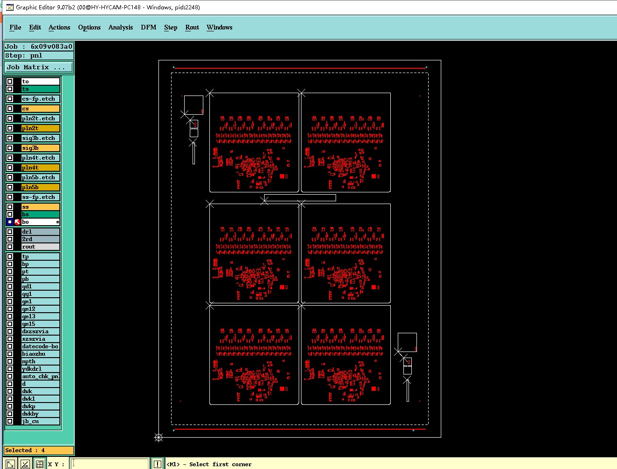Select the 2rd layer name

coord(41,239)
